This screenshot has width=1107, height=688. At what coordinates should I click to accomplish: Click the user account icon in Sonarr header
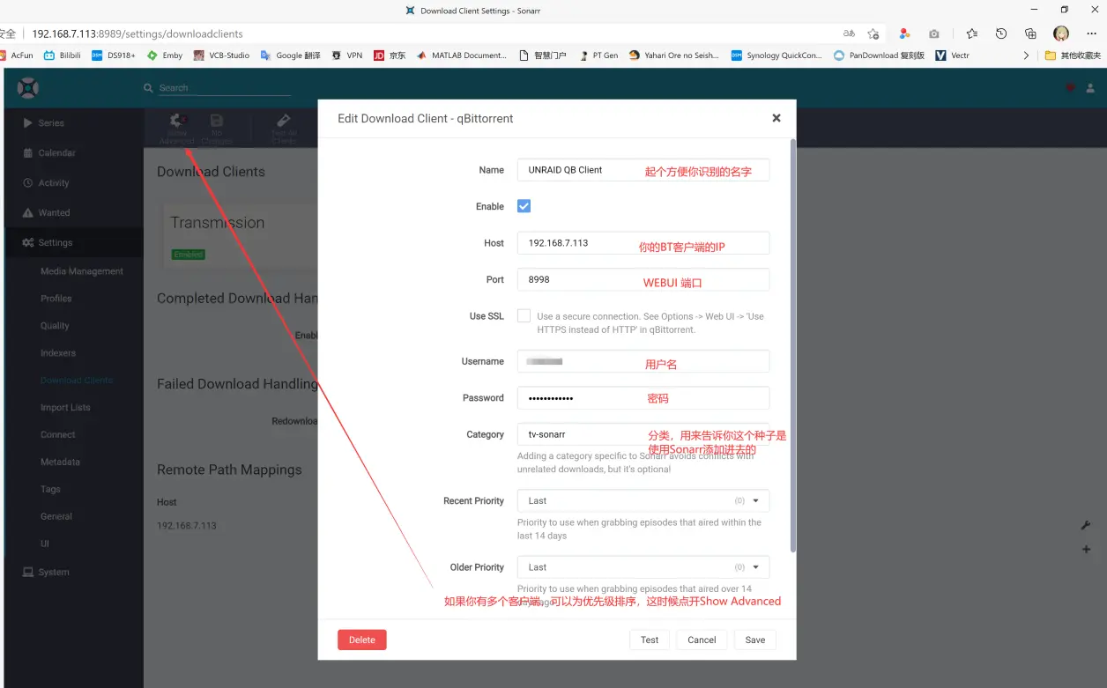[1090, 88]
